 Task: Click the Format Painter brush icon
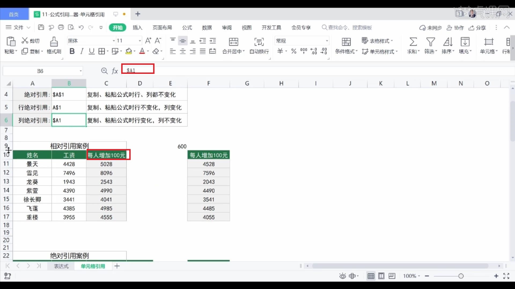pyautogui.click(x=54, y=42)
